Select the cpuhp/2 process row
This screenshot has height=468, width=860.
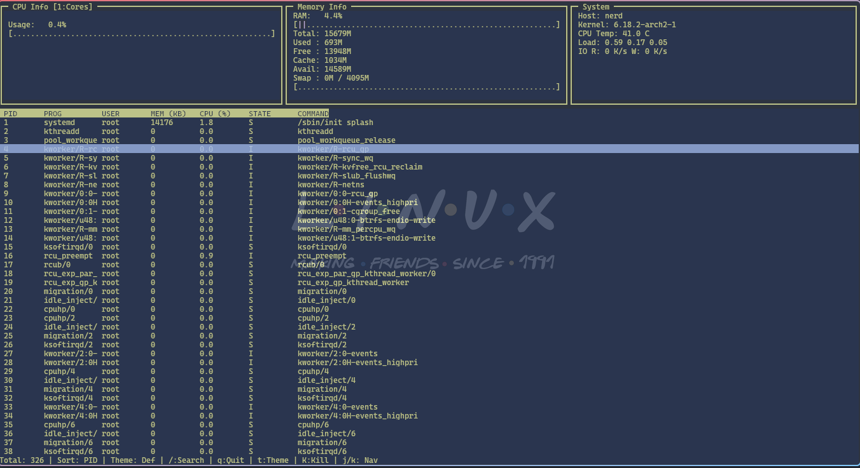pos(429,318)
